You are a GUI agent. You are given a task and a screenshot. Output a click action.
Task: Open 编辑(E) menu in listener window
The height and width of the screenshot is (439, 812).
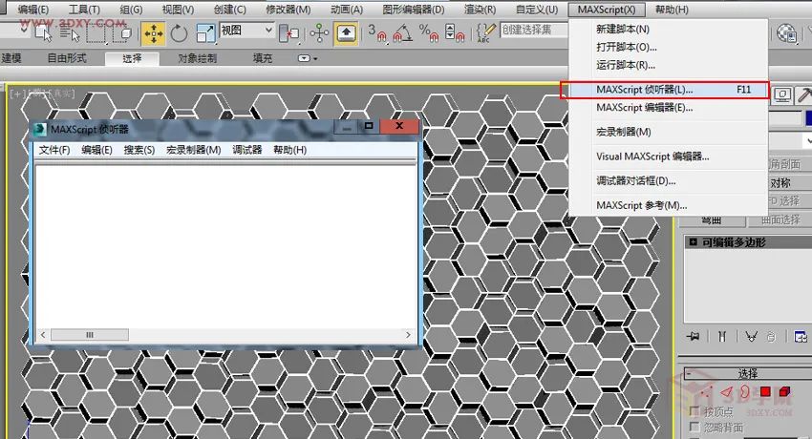point(96,150)
